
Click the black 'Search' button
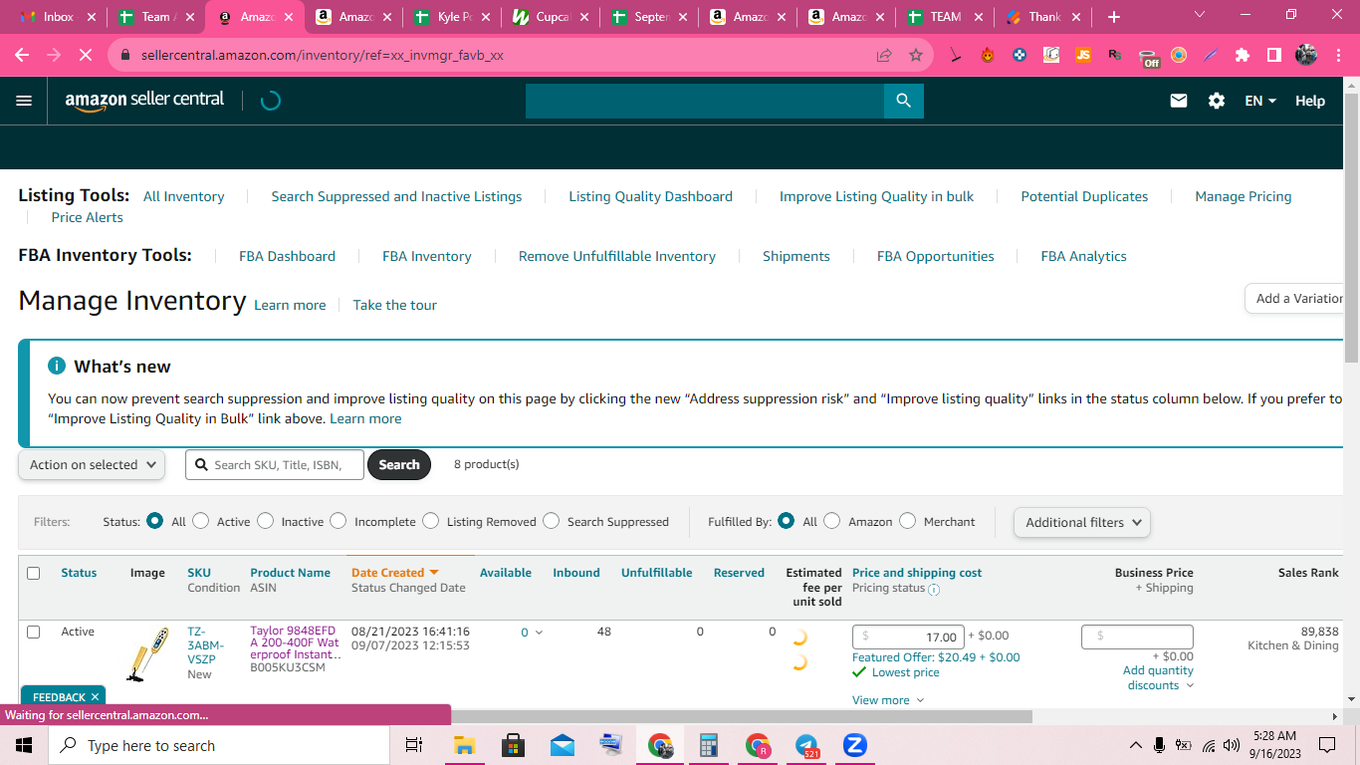coord(398,464)
